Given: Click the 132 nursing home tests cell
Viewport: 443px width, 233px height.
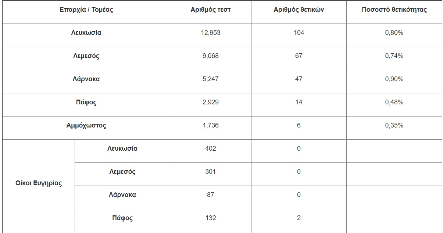Looking at the screenshot, I should click(211, 218).
